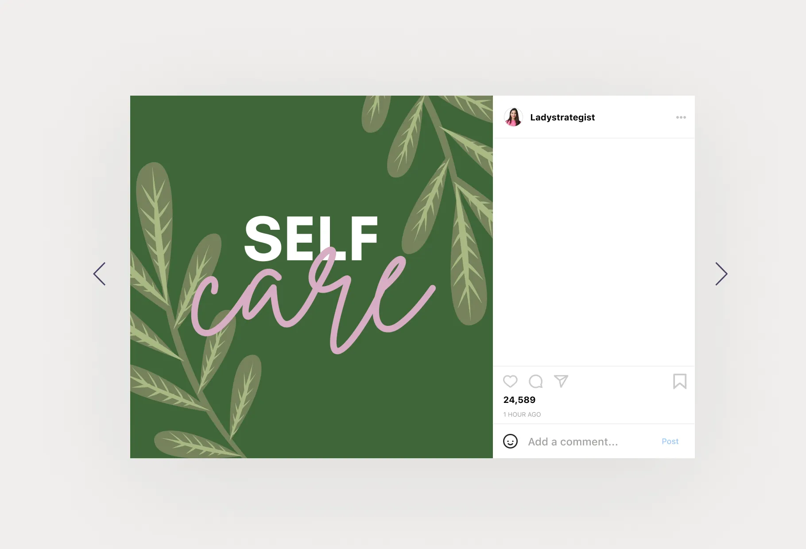Viewport: 806px width, 549px height.
Task: Like the post with the heart icon
Action: pyautogui.click(x=510, y=381)
